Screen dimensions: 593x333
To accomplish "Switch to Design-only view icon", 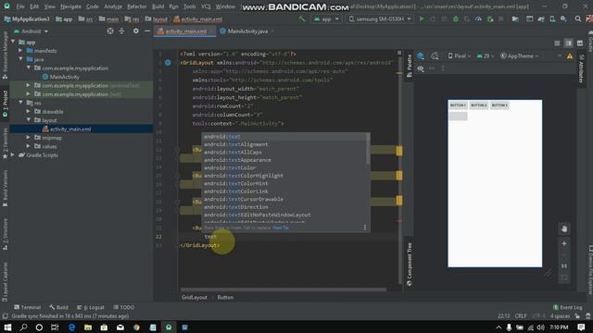I will click(580, 43).
